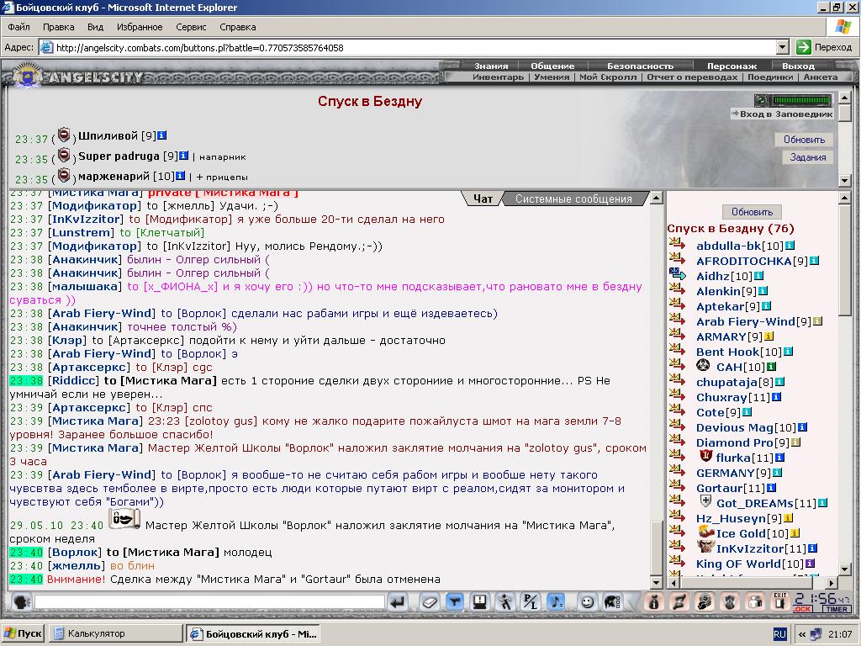Open info icon for AFRODITOCHKA
The image size is (861, 646).
point(814,261)
